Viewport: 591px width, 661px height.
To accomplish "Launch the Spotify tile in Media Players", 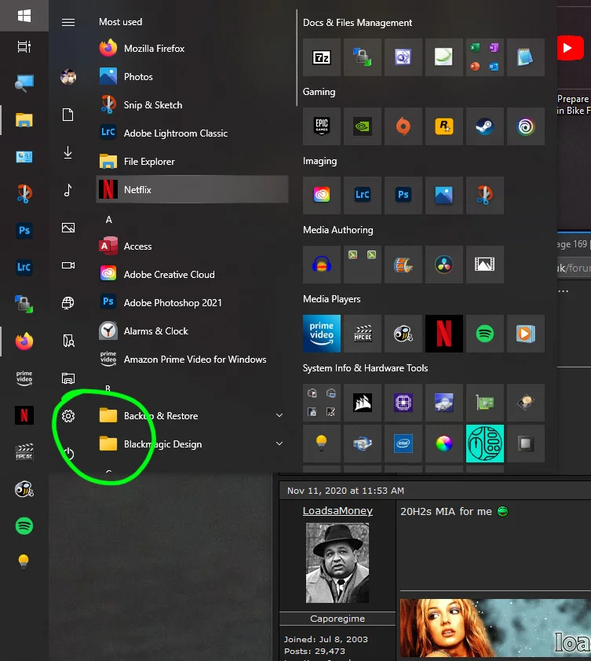I will click(485, 334).
